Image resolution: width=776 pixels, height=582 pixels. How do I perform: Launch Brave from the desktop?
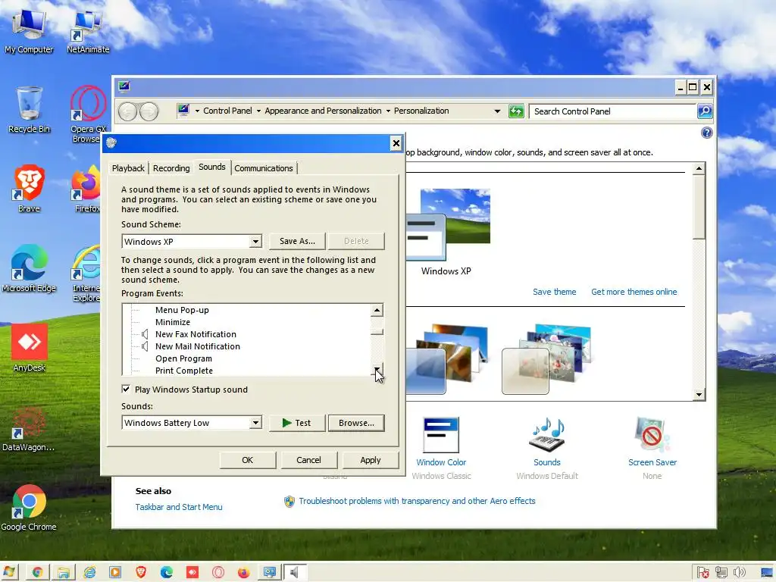point(29,189)
